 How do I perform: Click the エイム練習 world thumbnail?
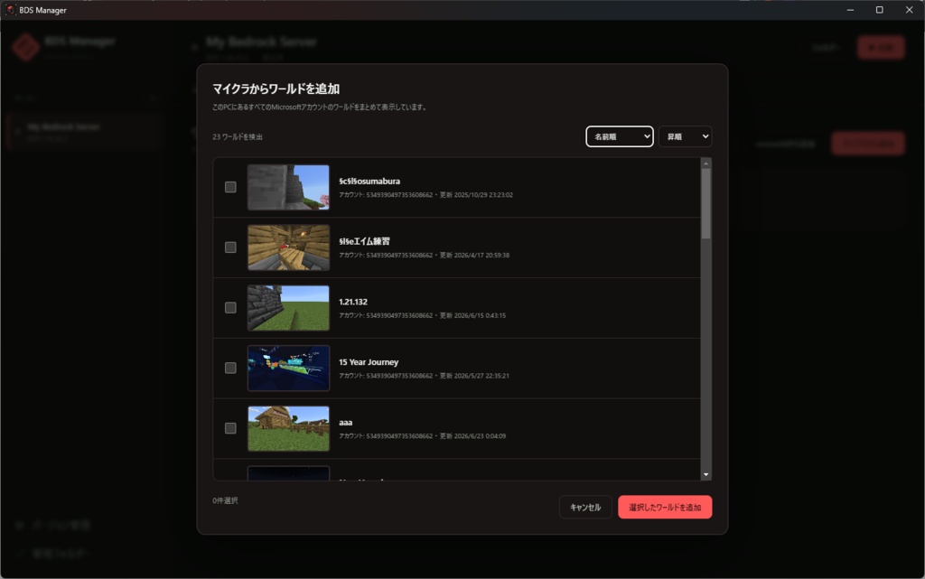point(288,247)
